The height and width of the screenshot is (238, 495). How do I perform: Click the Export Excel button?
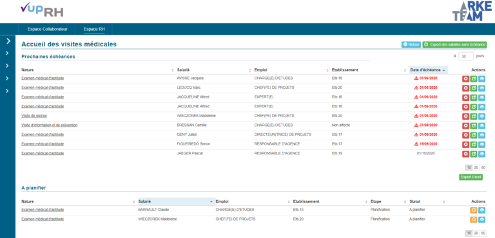471,177
